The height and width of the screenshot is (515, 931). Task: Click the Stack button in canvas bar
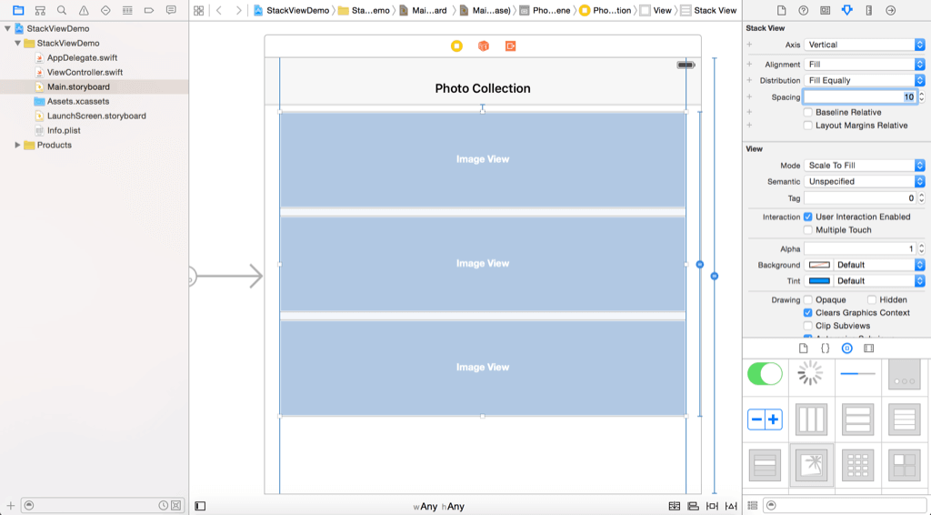[x=674, y=506]
